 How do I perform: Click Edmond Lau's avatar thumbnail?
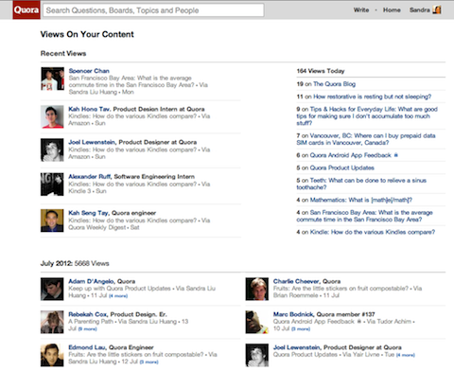[x=52, y=355]
